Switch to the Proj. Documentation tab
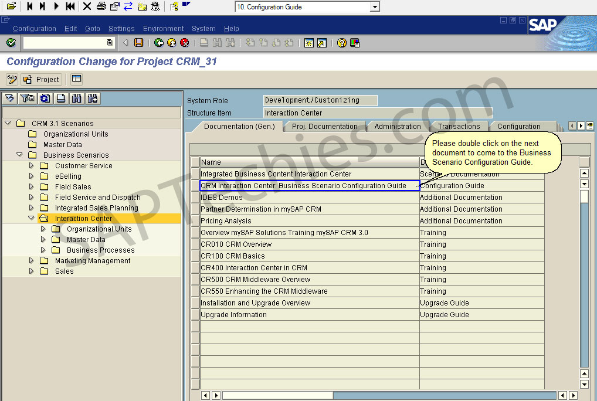Image resolution: width=597 pixels, height=401 pixels. (x=324, y=127)
